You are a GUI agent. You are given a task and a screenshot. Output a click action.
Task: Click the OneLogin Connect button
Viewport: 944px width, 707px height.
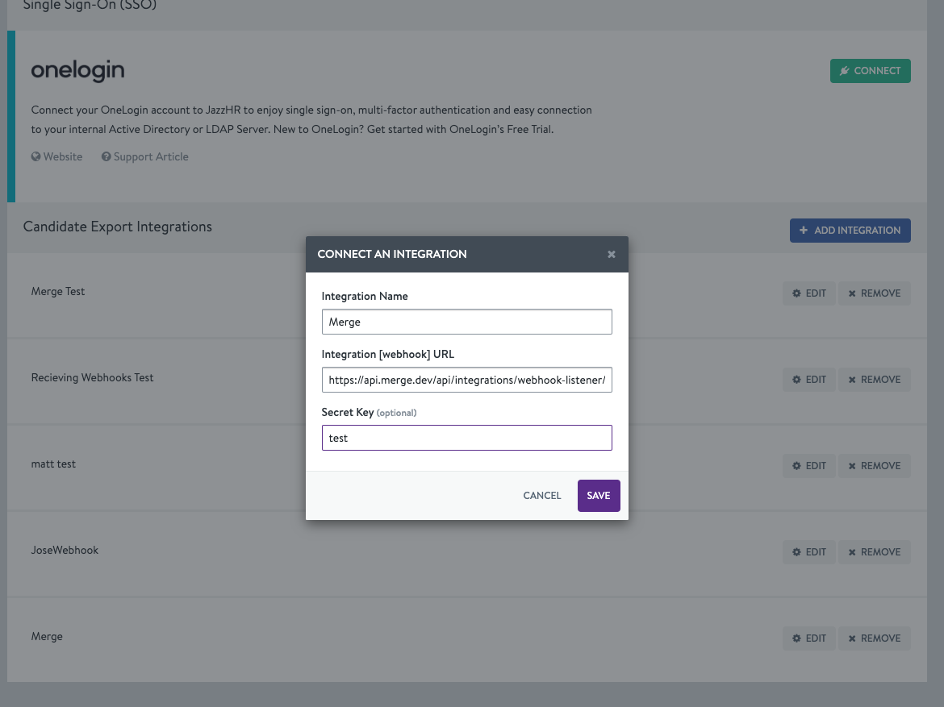[x=870, y=71]
